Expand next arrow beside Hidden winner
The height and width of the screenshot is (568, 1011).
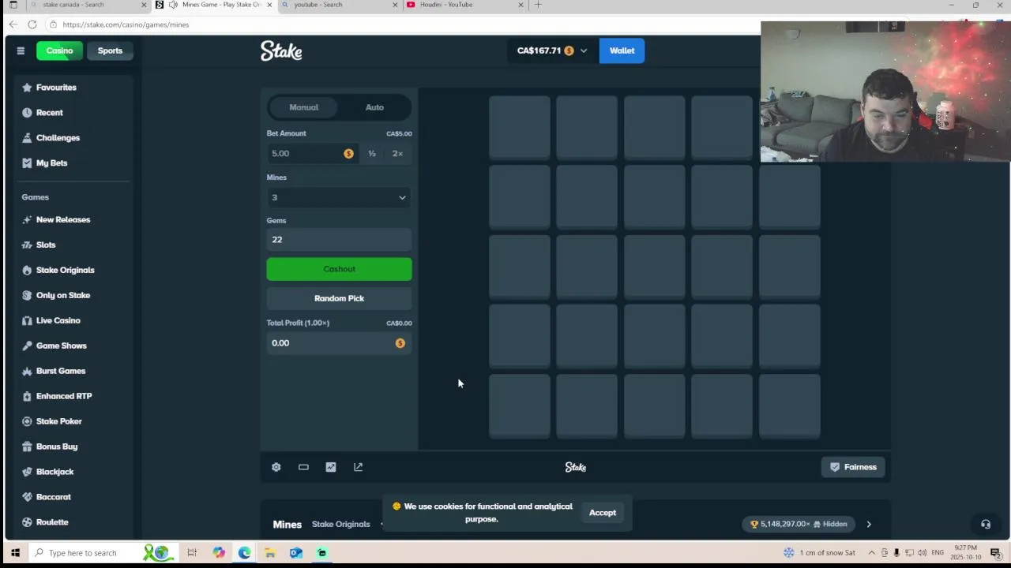click(869, 524)
